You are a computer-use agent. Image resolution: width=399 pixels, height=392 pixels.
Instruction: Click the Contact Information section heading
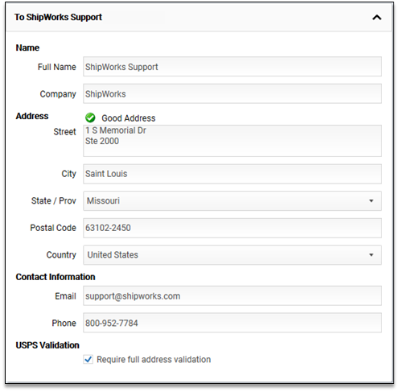pos(56,277)
